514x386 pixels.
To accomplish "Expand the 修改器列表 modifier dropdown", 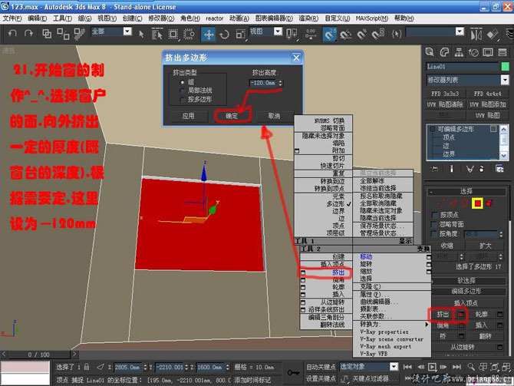I will pos(505,80).
